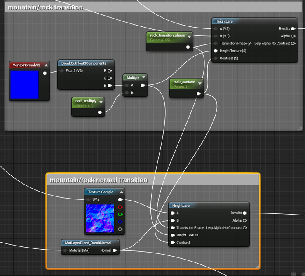
Task: Click the rock_multiply output pin
Action: 100,112
